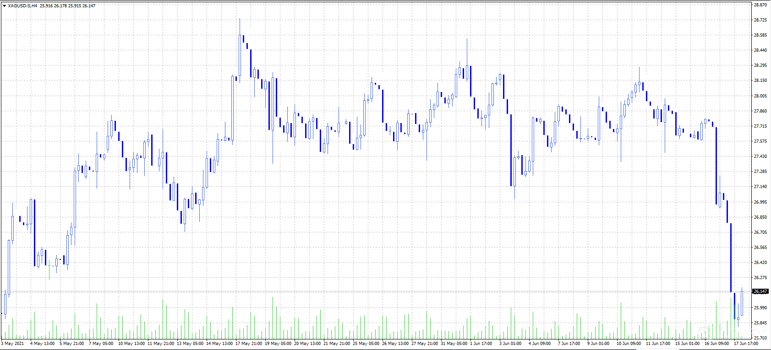
Task: Click the 27.430 price axis label
Action: (760, 156)
